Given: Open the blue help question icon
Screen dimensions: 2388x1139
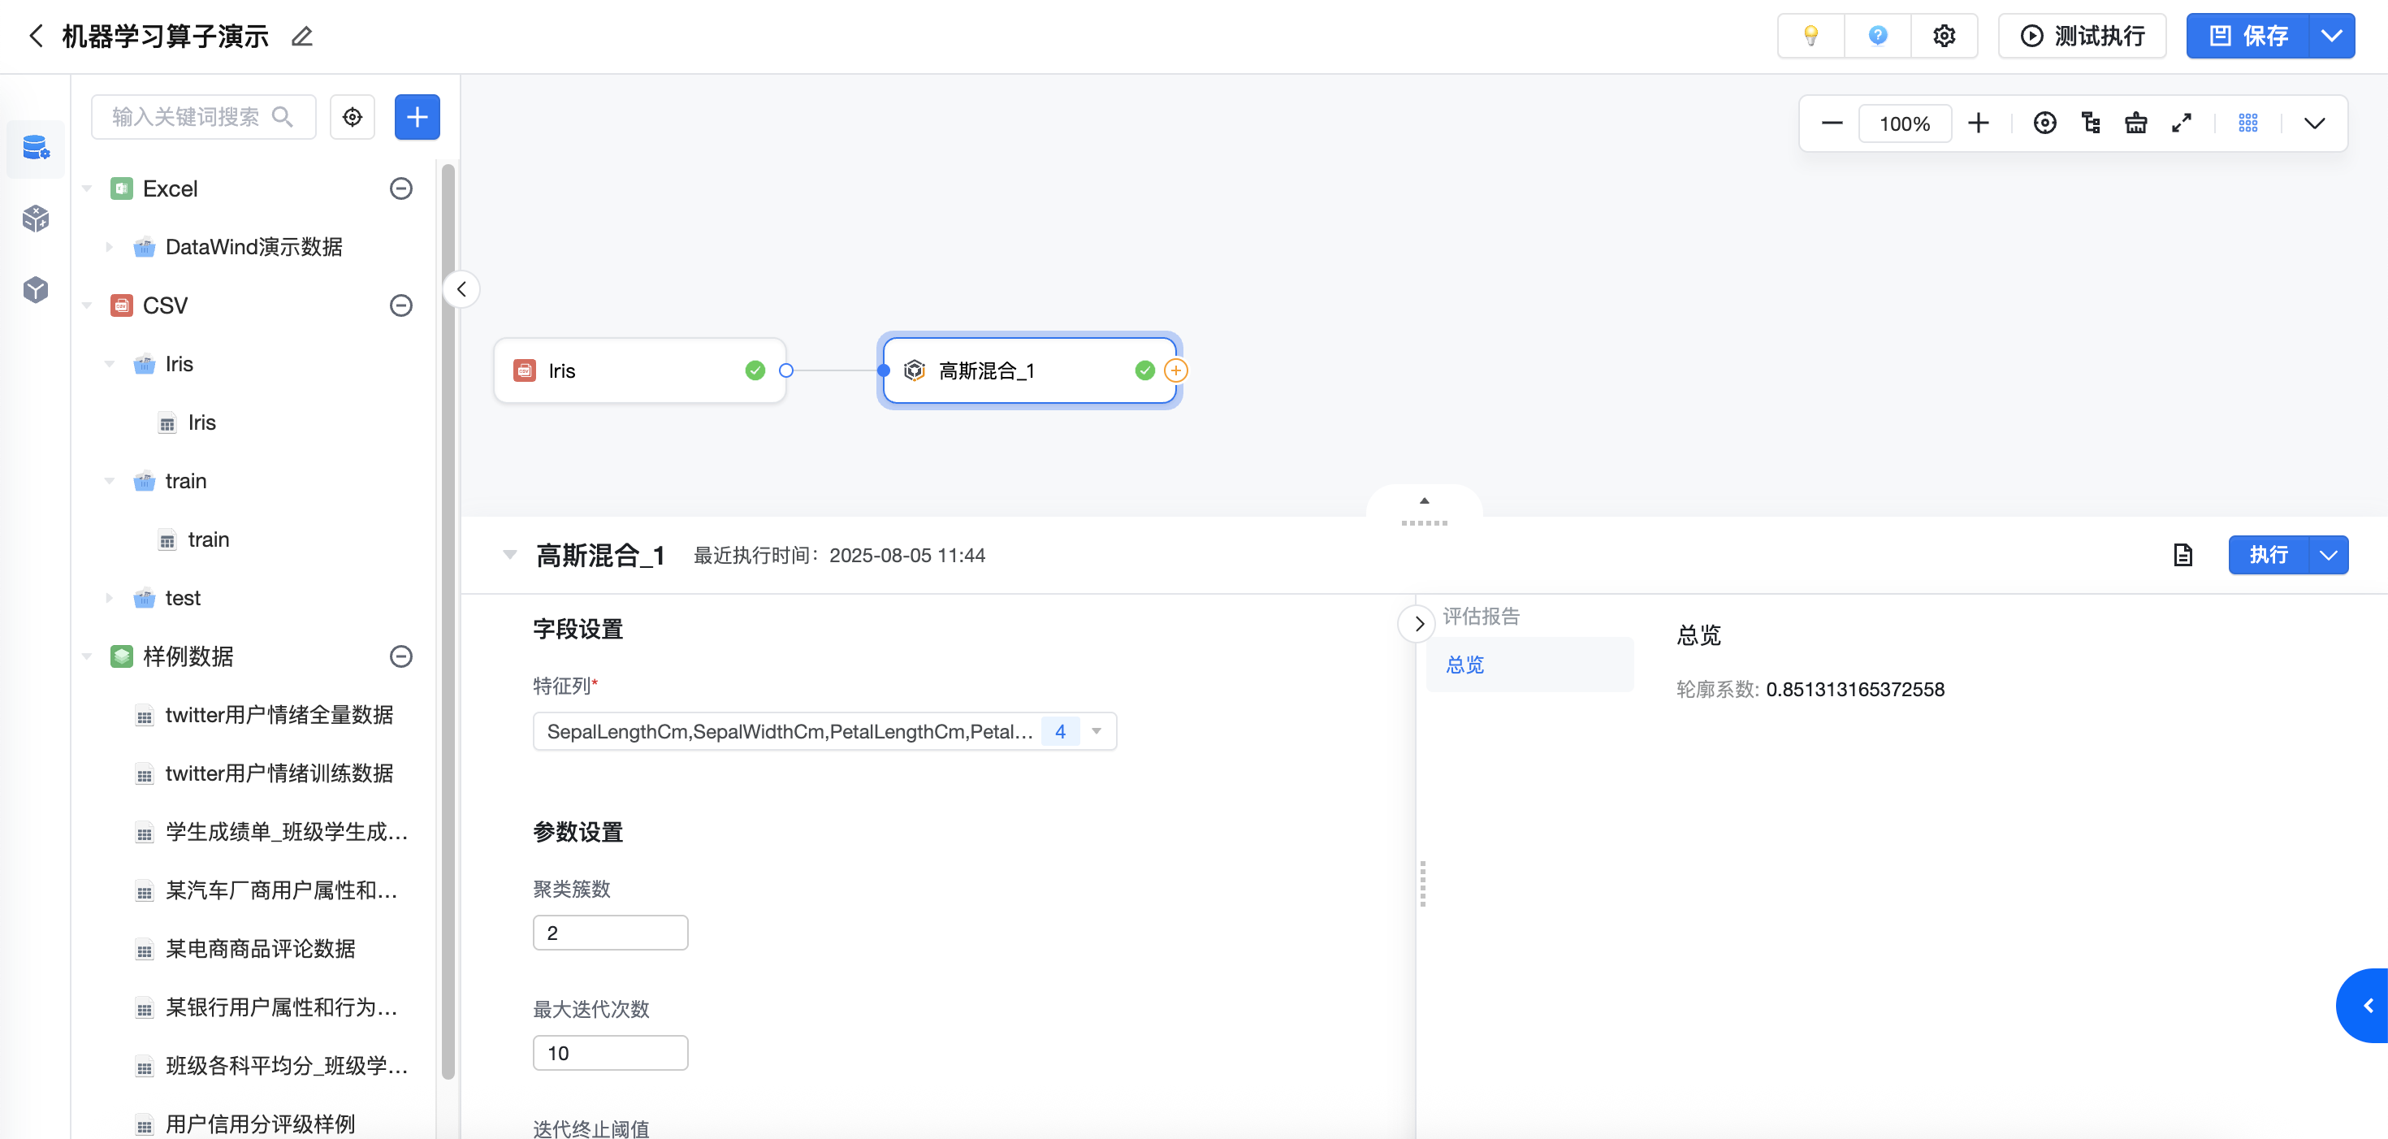Looking at the screenshot, I should click(x=1877, y=37).
